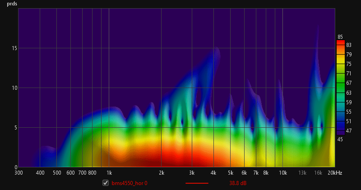Click the 5k frequency axis label
Viewport: 361px width, 190px height.
[x=231, y=173]
